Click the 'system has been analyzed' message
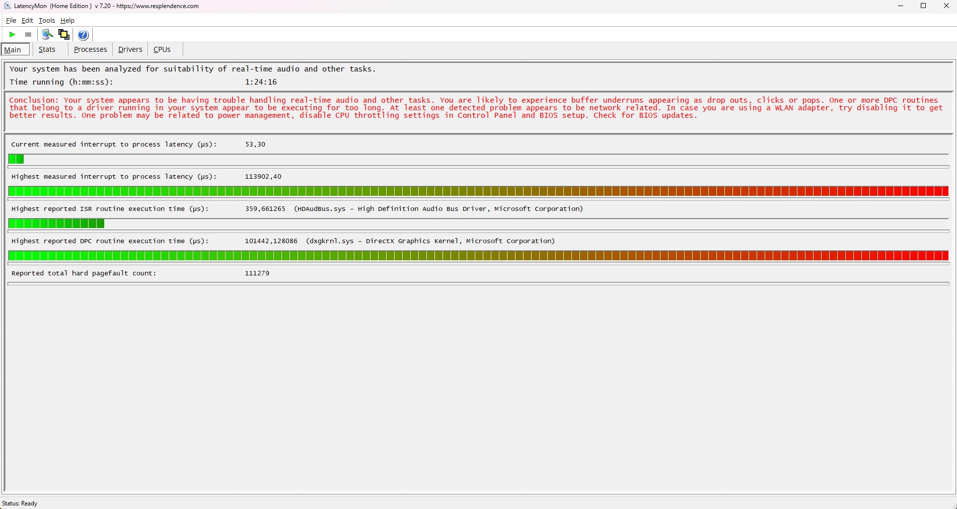This screenshot has height=509, width=957. 193,69
